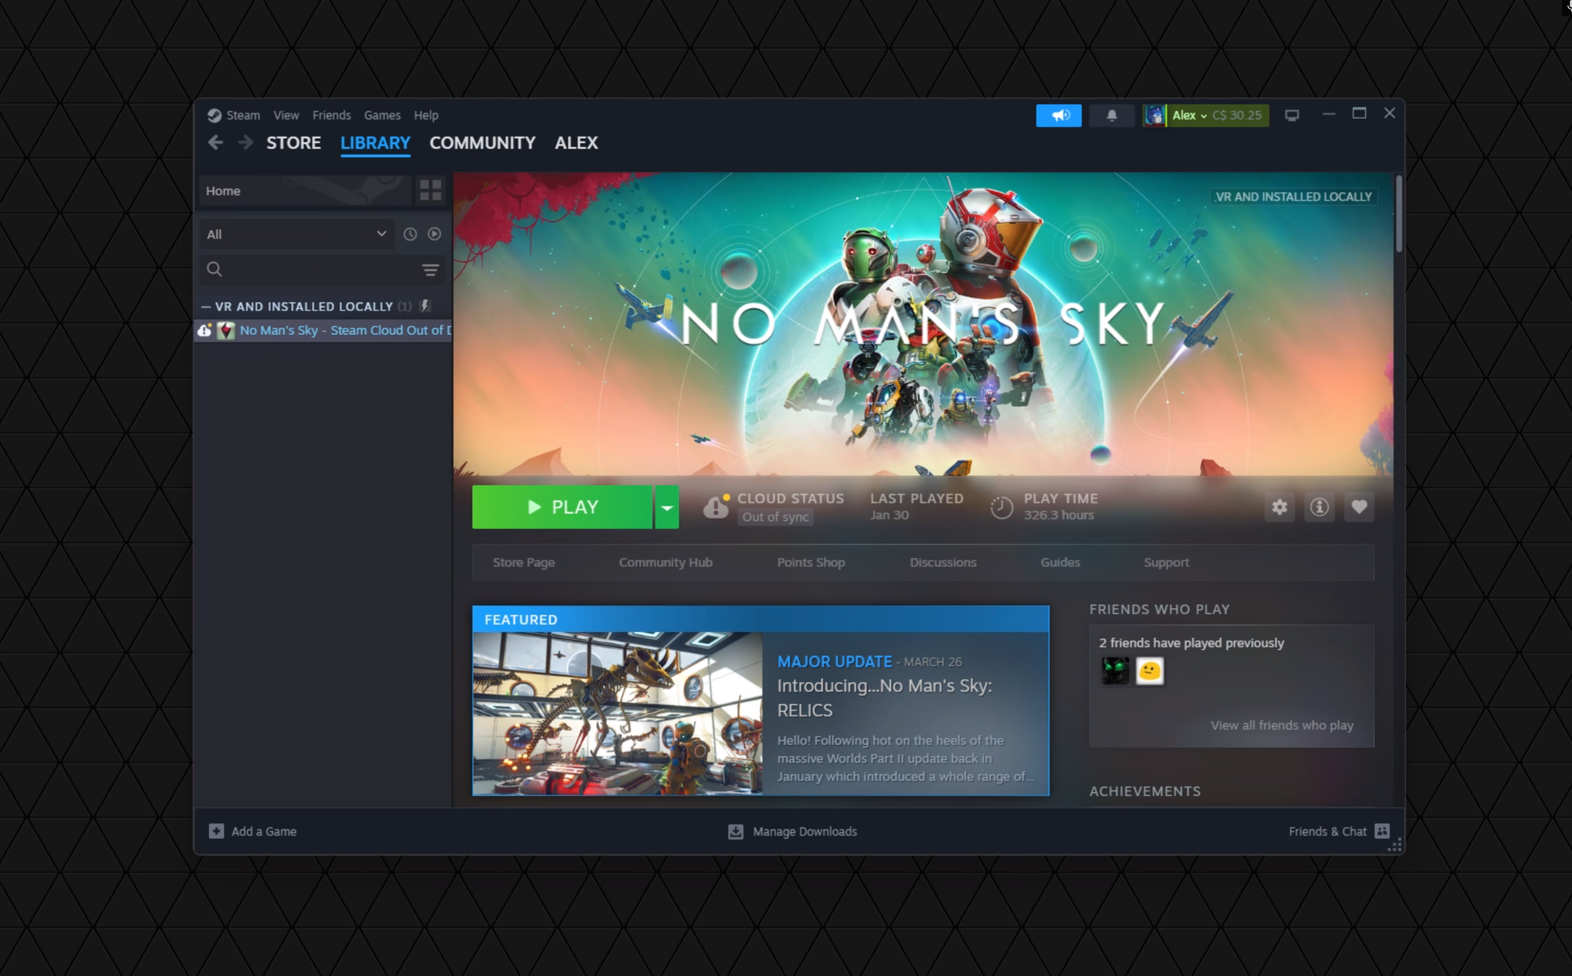The image size is (1572, 976).
Task: Click the Add a Game label
Action: click(x=263, y=831)
